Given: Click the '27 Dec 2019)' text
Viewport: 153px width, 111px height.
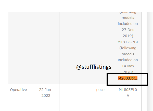Looking at the screenshot, I should (x=128, y=33).
